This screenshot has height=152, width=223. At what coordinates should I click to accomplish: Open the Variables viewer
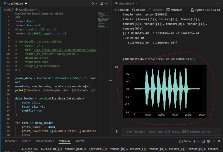pyautogui.click(x=174, y=10)
